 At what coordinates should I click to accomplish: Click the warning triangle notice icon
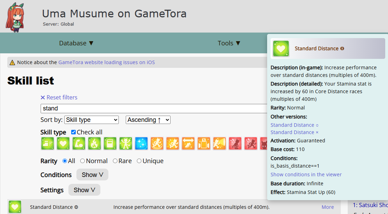(12, 62)
